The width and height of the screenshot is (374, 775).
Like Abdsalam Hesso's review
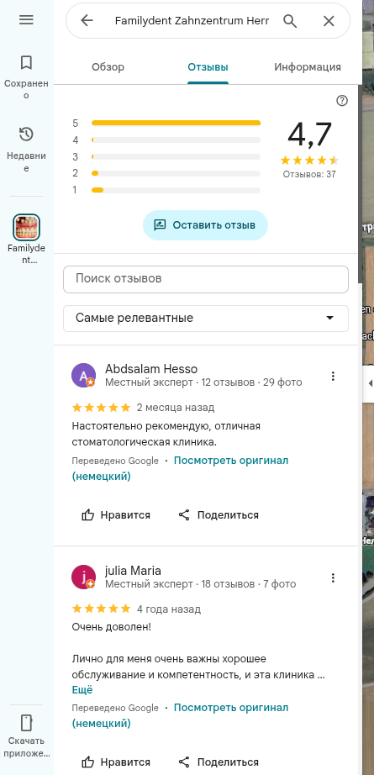pos(116,515)
